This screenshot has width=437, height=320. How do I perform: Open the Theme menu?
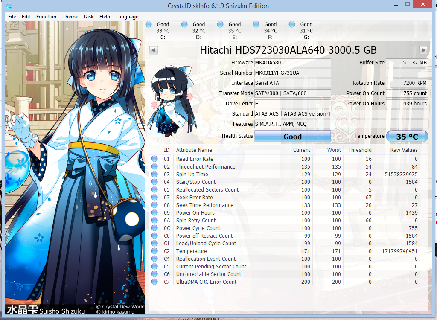[70, 17]
